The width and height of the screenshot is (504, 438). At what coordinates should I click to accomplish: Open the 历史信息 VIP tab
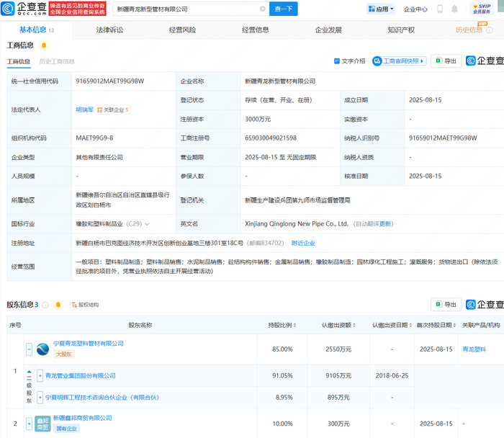[469, 30]
